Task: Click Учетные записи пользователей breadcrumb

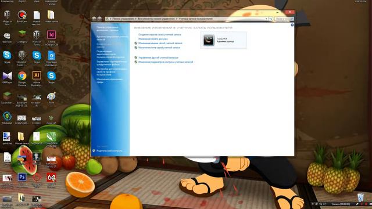Action: pyautogui.click(x=195, y=19)
